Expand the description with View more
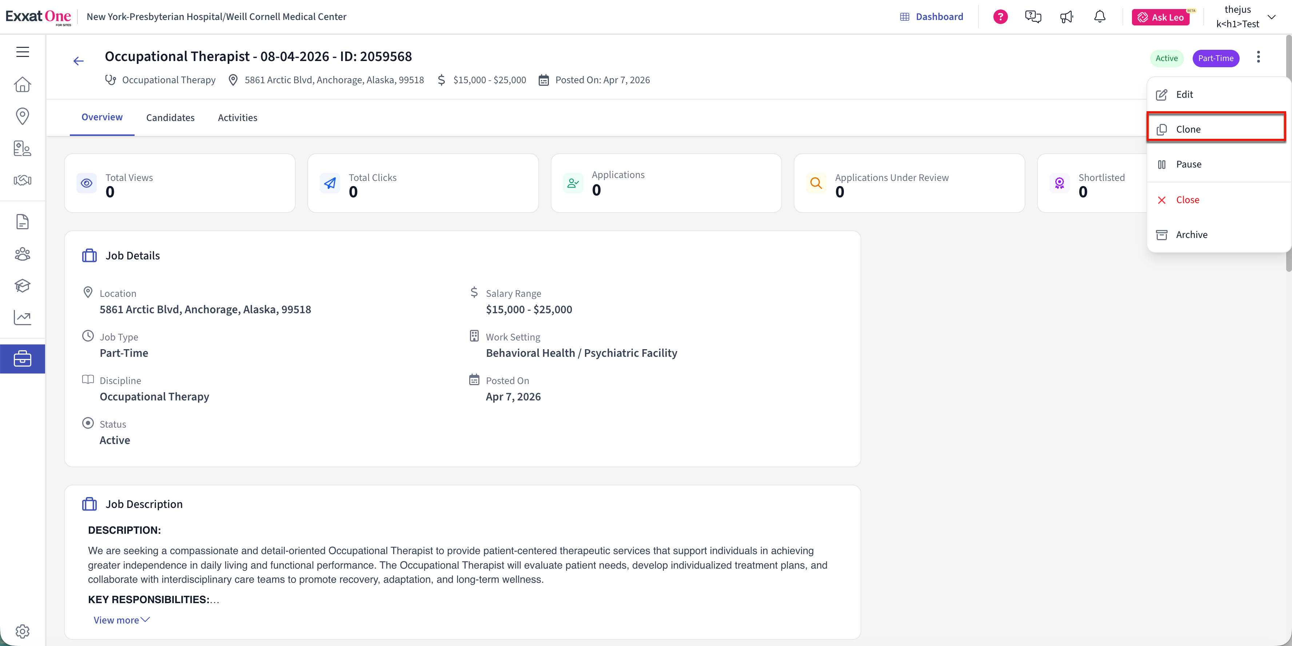This screenshot has width=1292, height=646. [121, 620]
